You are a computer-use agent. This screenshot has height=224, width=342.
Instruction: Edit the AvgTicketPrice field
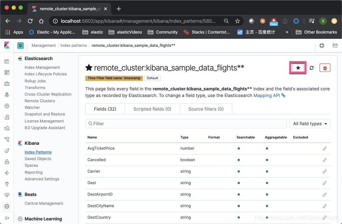325,148
